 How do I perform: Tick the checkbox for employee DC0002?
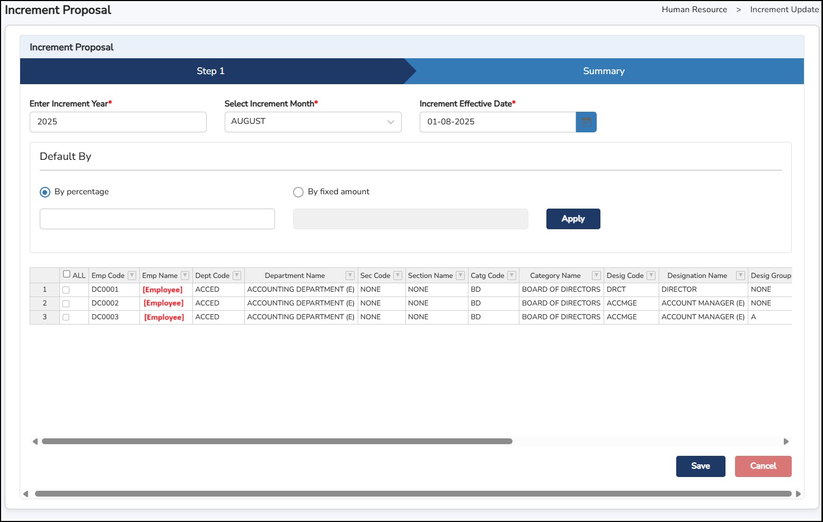coord(66,303)
